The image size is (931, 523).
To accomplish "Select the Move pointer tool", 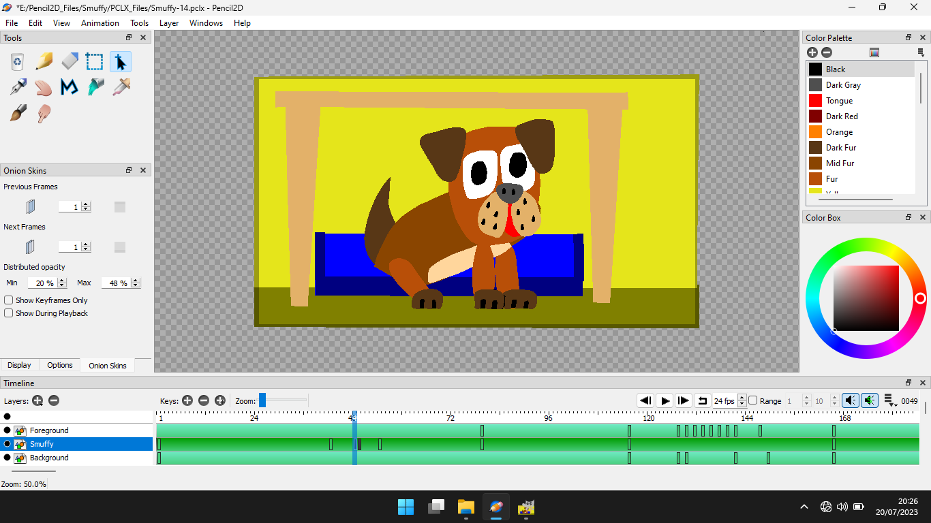I will [121, 62].
